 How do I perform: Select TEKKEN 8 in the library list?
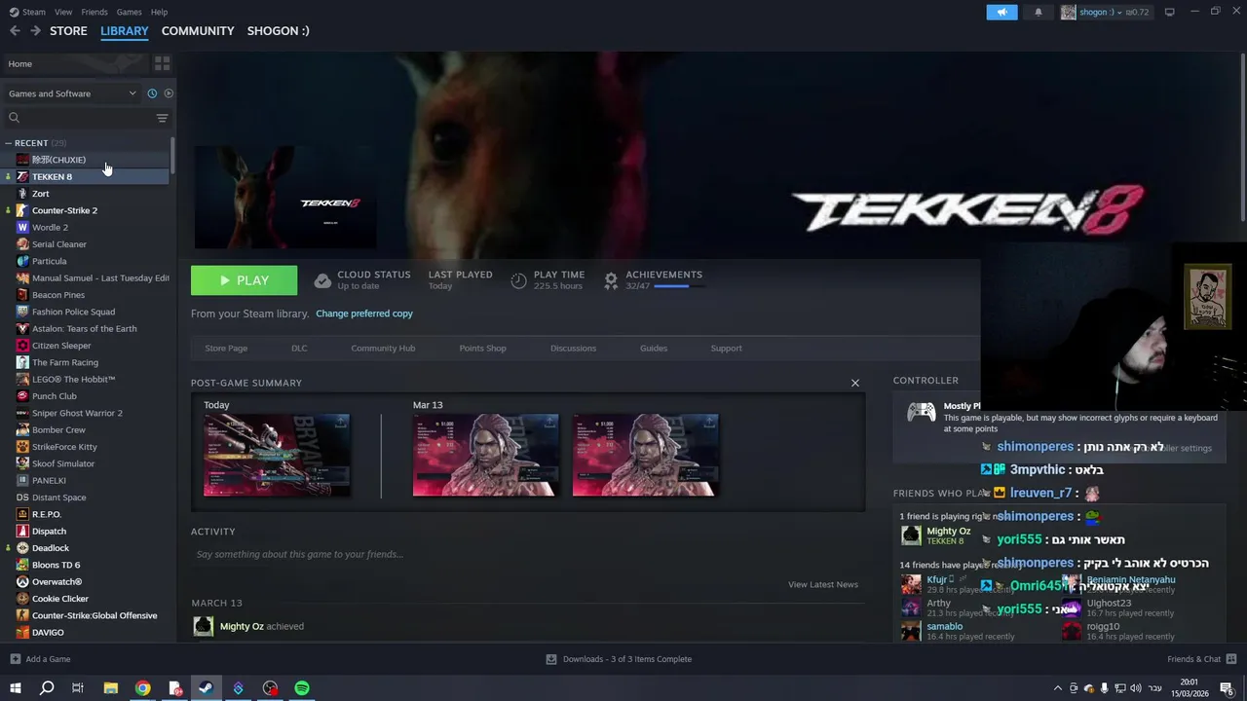click(86, 176)
